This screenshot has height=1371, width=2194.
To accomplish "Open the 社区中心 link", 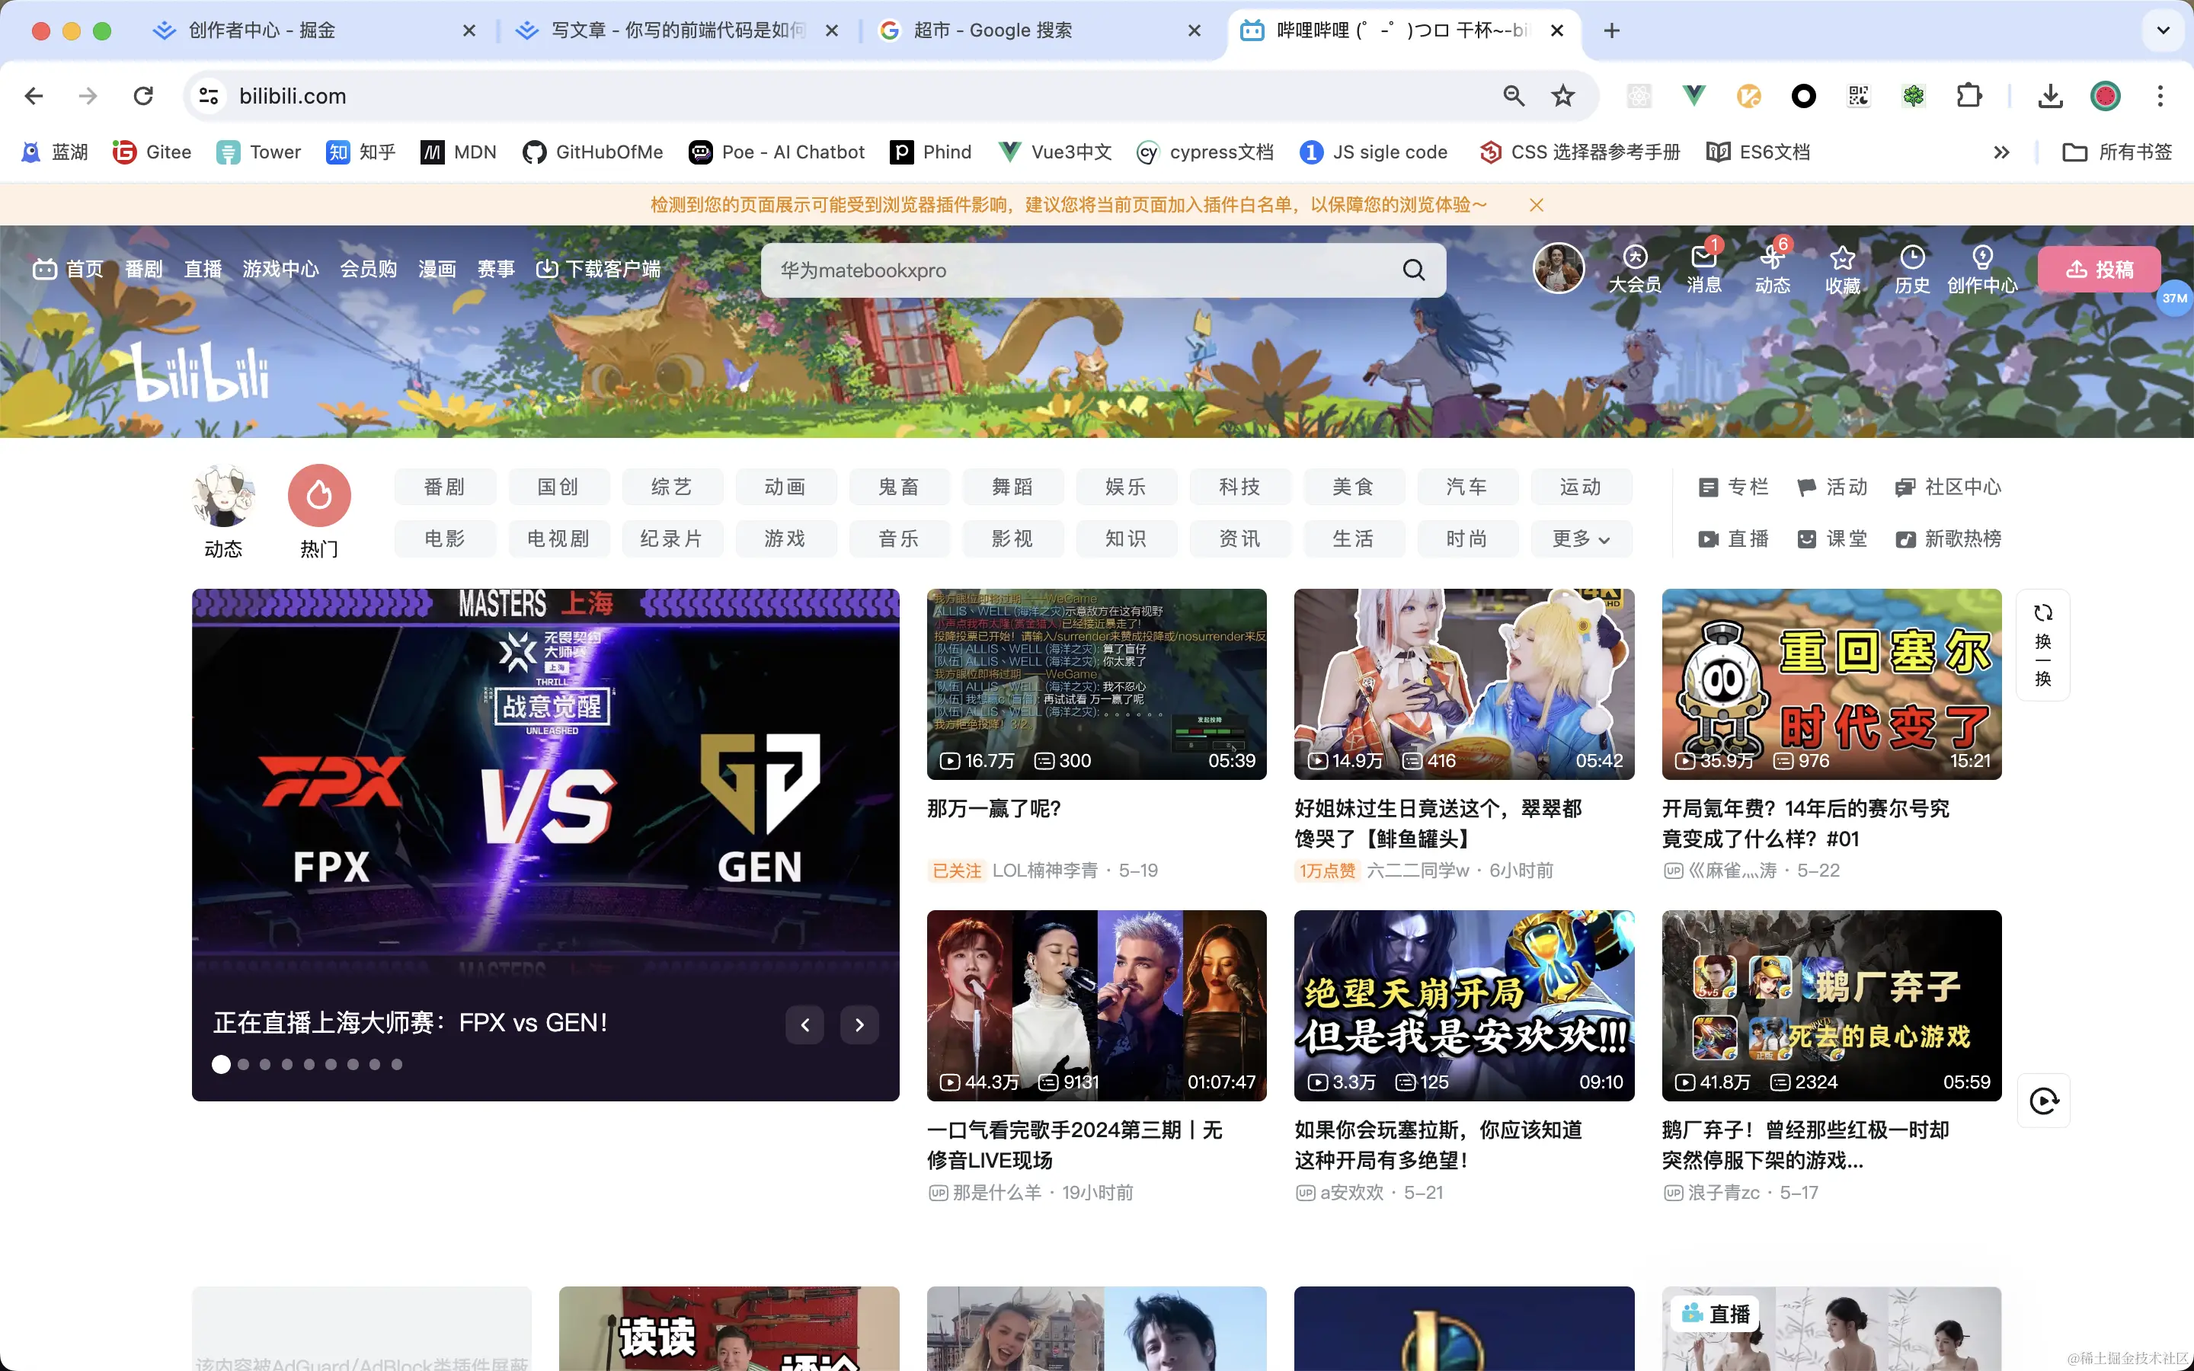I will pos(1947,487).
